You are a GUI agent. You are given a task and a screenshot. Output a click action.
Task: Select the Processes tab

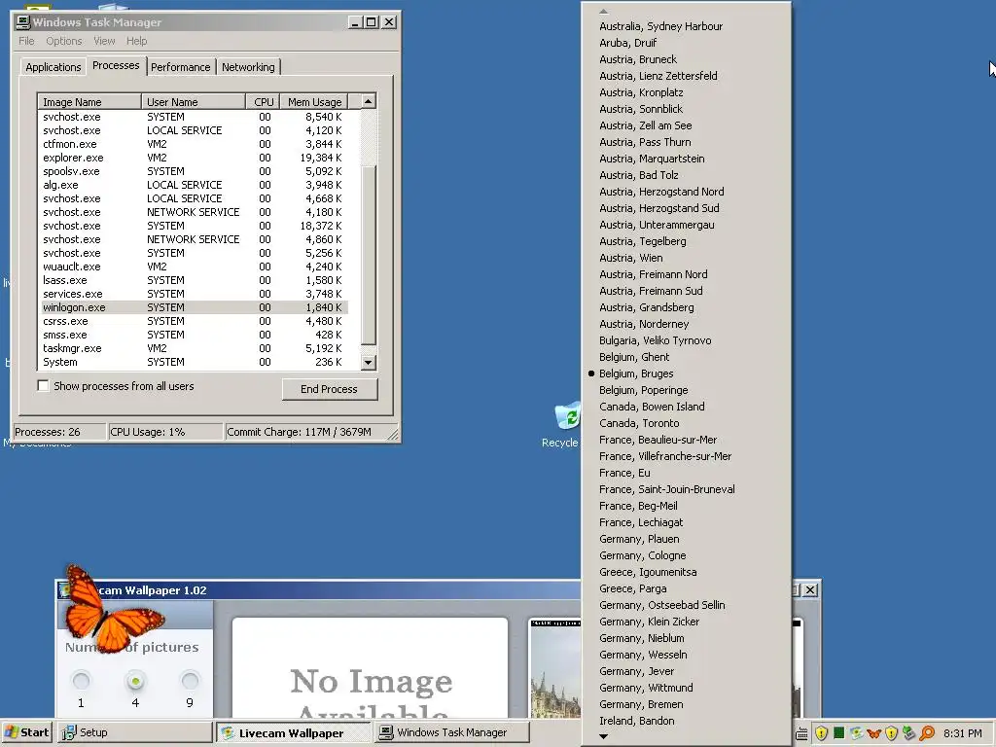[x=116, y=65]
